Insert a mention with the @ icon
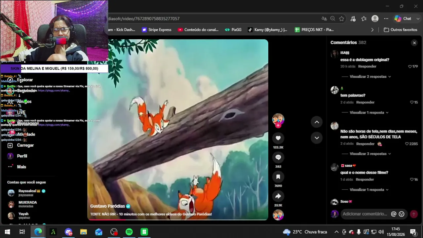This screenshot has width=423, height=238. (394, 214)
